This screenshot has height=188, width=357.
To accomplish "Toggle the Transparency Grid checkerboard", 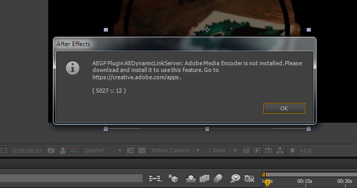I will pos(142,151).
